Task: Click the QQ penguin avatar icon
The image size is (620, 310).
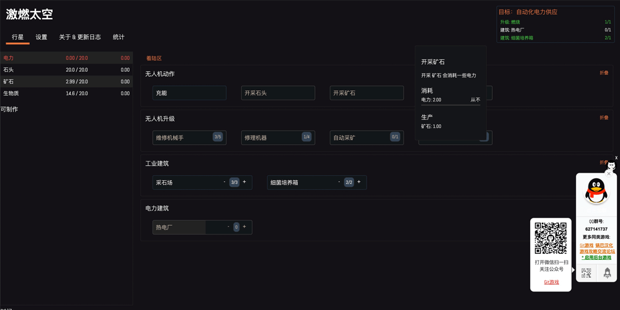Action: pos(596,191)
